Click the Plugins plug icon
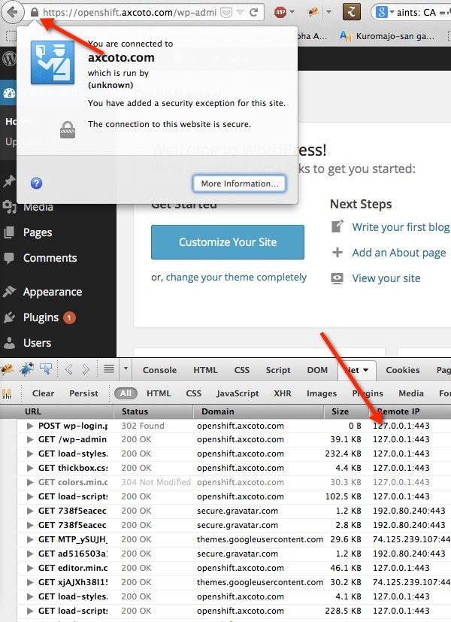 coord(9,317)
